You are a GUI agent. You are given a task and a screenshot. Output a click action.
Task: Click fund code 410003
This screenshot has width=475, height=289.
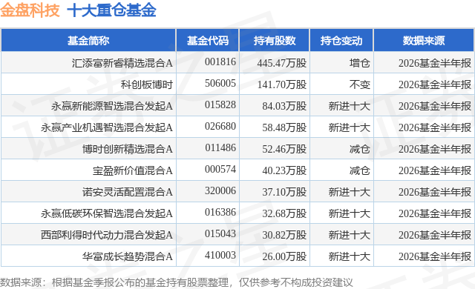click(x=220, y=255)
